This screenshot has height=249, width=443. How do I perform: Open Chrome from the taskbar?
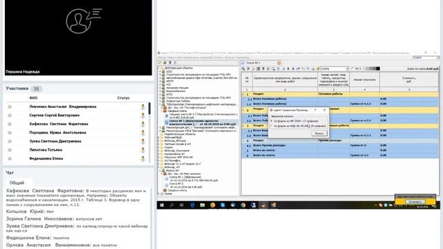click(243, 205)
